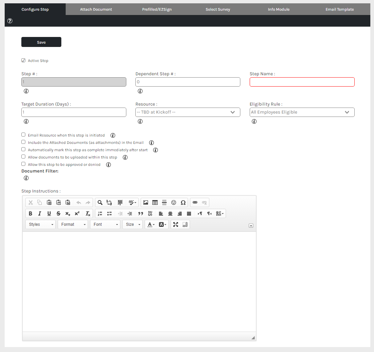374x352 pixels.
Task: Click the Save button
Action: point(41,42)
